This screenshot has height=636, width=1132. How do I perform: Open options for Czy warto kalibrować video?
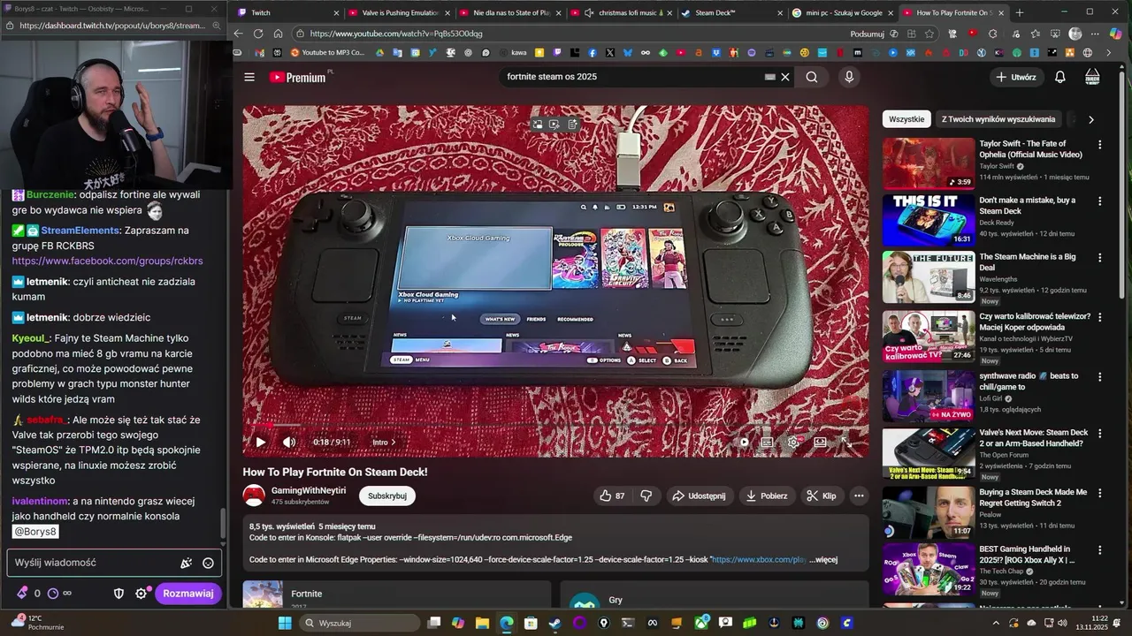click(x=1100, y=316)
